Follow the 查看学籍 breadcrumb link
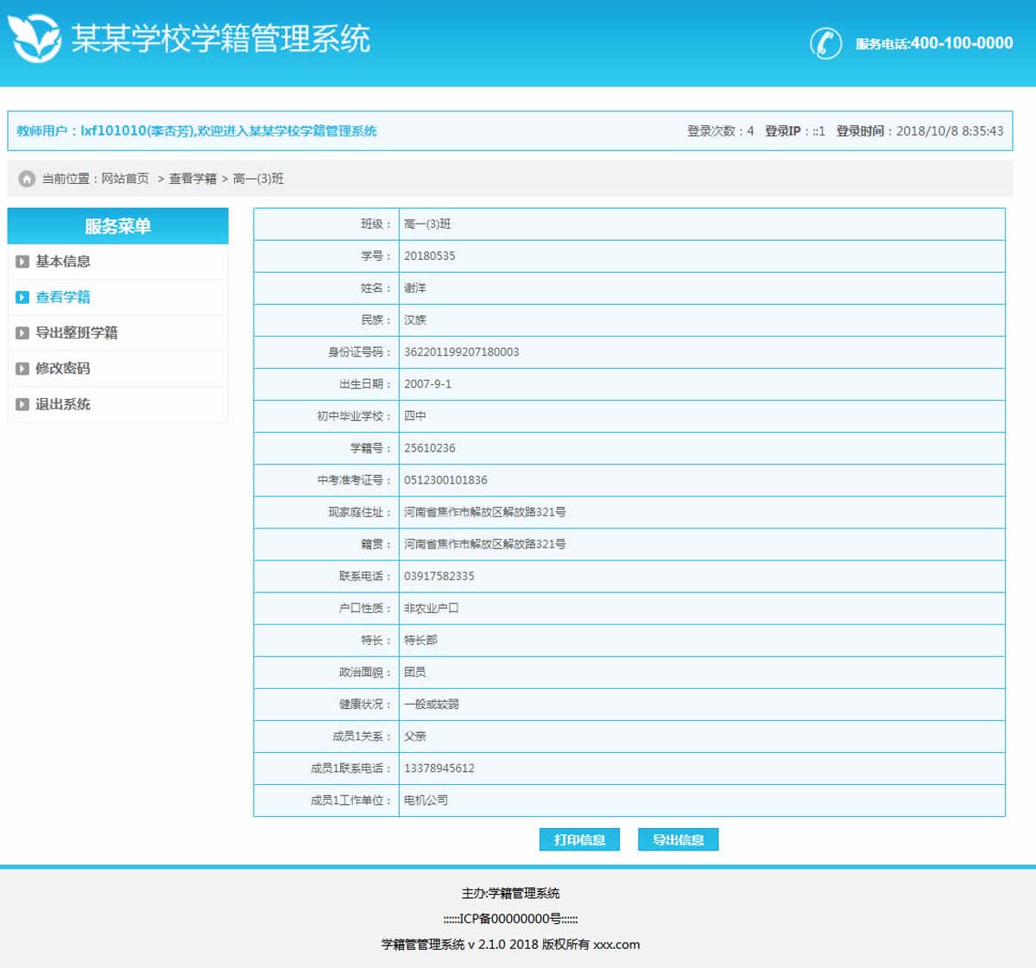 point(193,179)
